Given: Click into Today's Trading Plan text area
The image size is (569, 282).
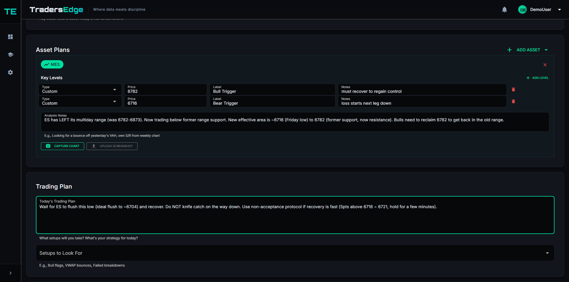Looking at the screenshot, I should point(295,215).
